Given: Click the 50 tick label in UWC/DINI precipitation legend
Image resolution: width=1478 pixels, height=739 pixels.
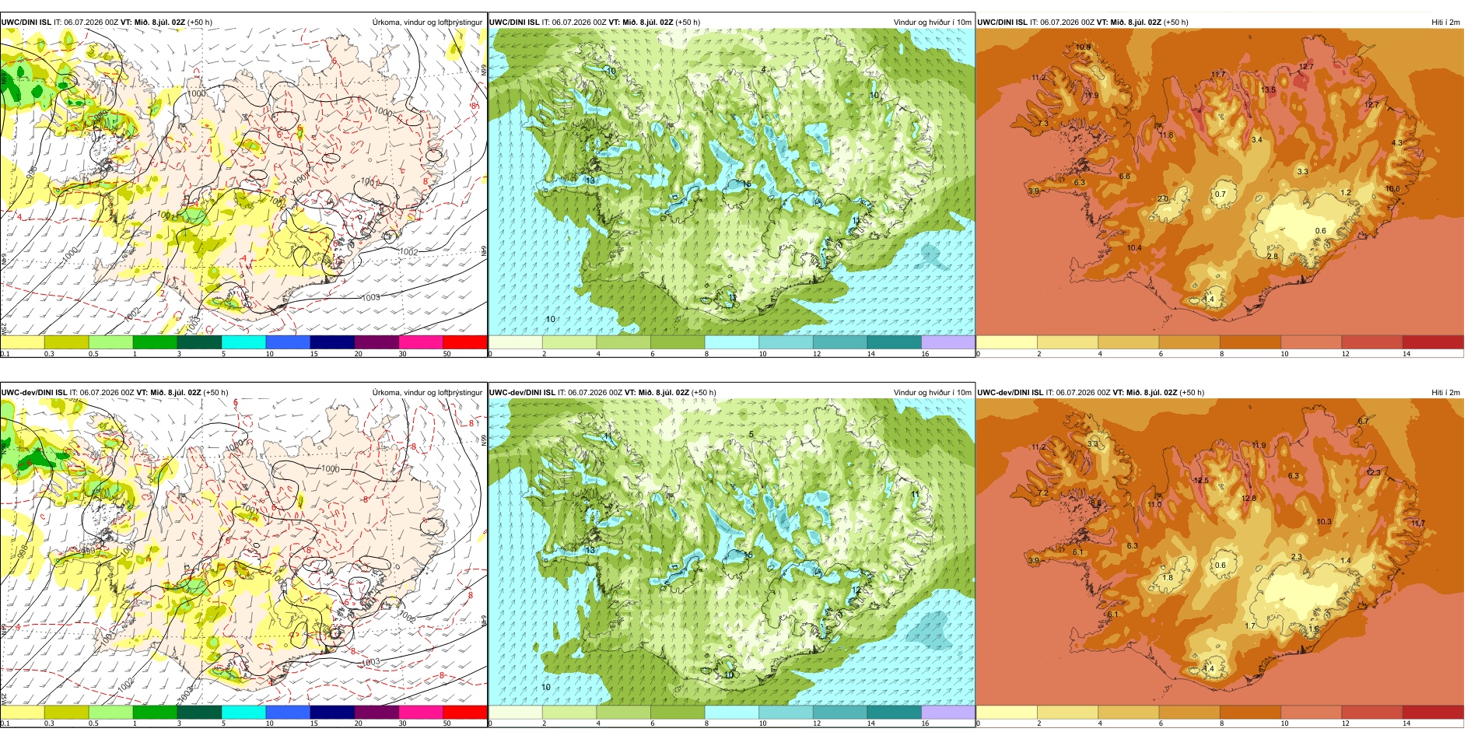Looking at the screenshot, I should [447, 354].
